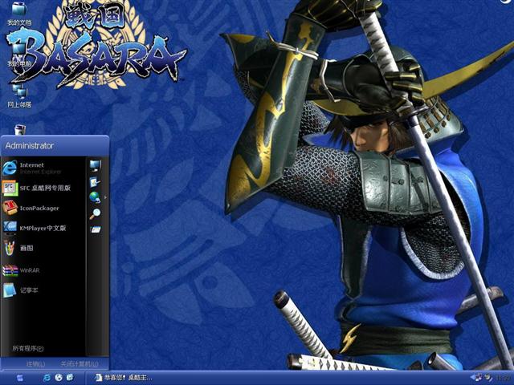
Task: Click the monitor icon in Start menu right column
Action: [x=96, y=166]
